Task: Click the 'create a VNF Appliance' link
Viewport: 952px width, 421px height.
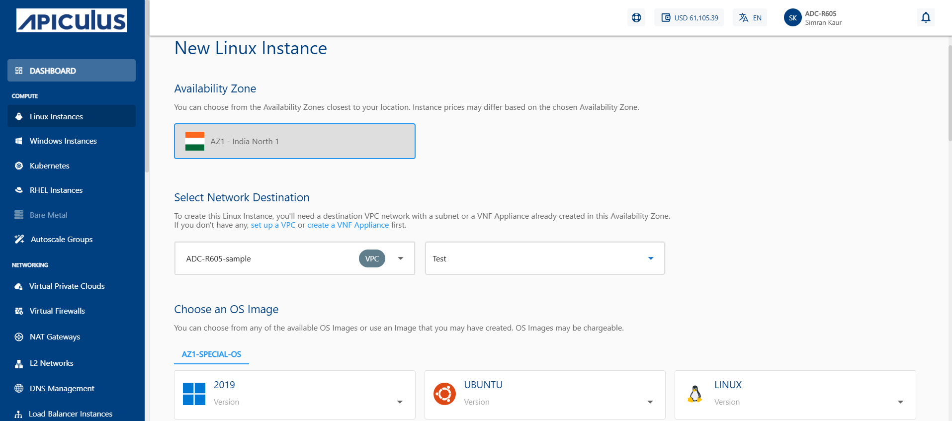Action: (x=348, y=225)
